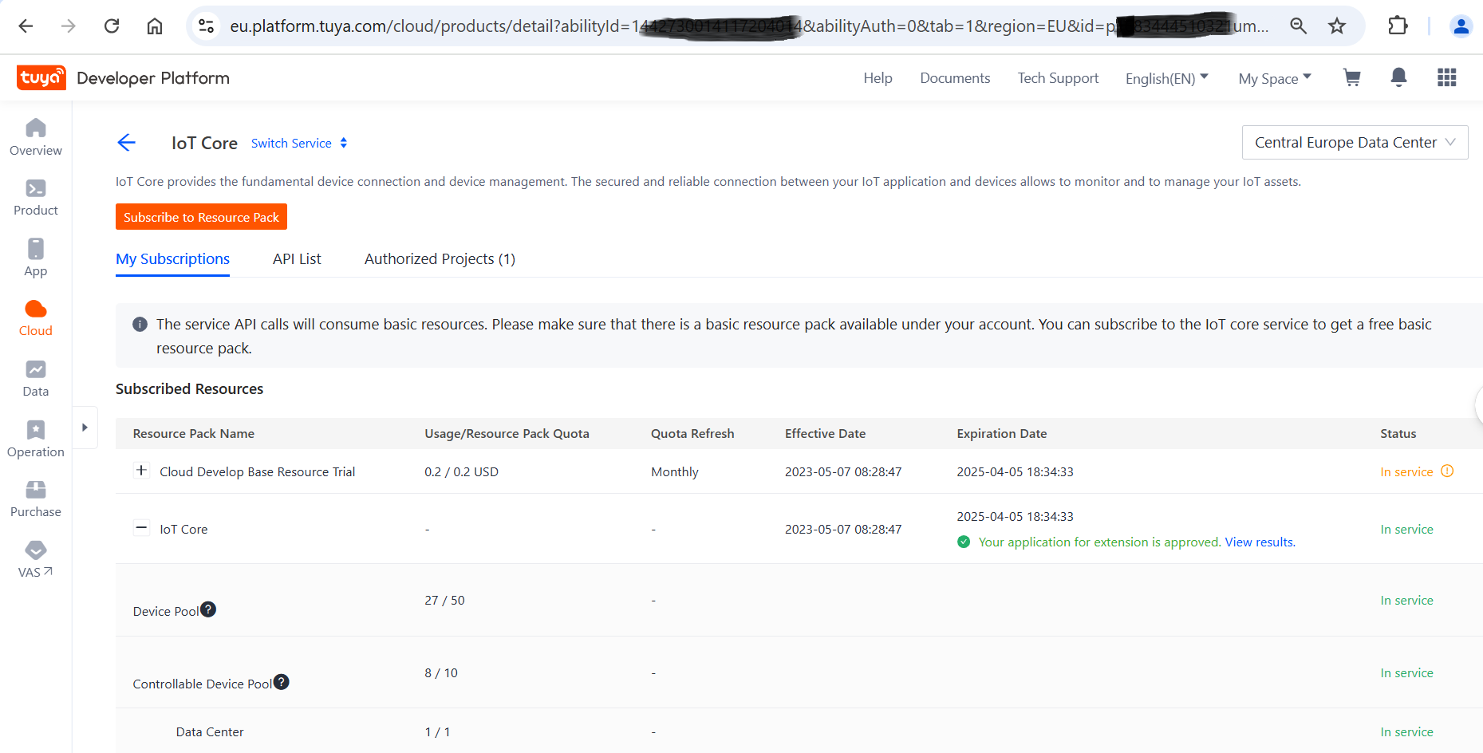The height and width of the screenshot is (753, 1483).
Task: Collapse the IoT Core resource row
Action: pos(141,528)
